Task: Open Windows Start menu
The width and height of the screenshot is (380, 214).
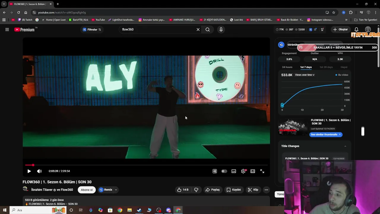Action: click(x=4, y=210)
